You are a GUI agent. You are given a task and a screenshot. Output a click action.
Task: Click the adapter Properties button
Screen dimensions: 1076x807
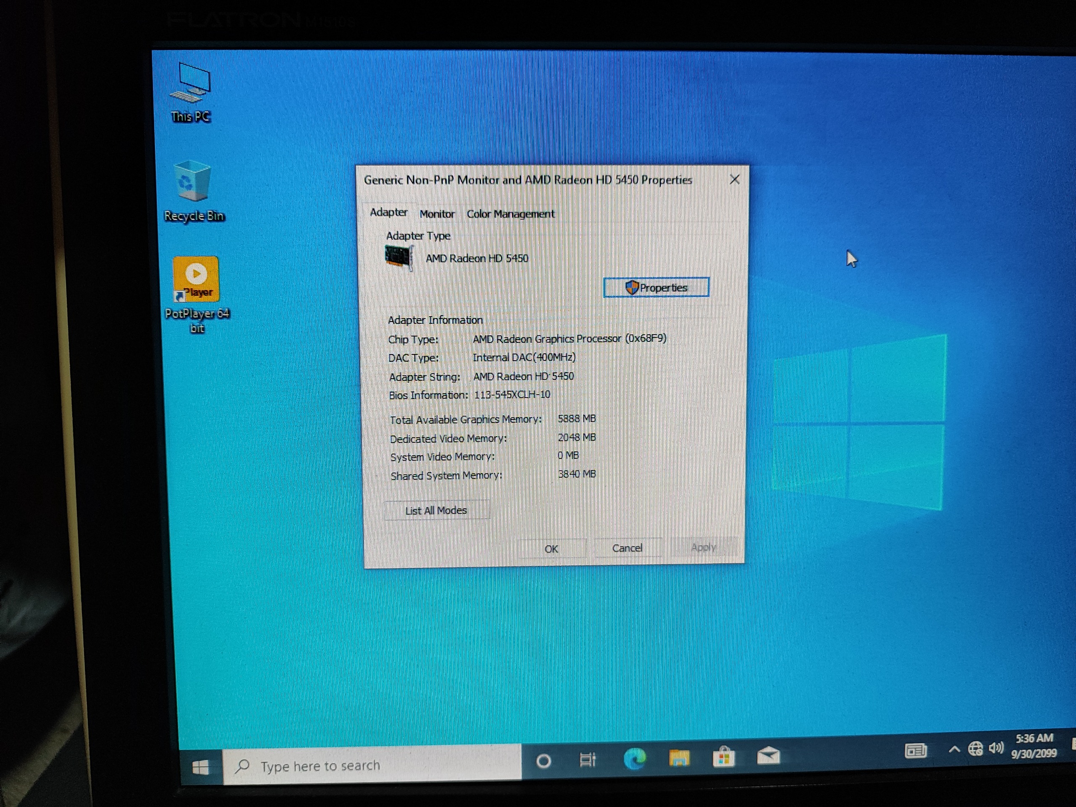(x=656, y=287)
